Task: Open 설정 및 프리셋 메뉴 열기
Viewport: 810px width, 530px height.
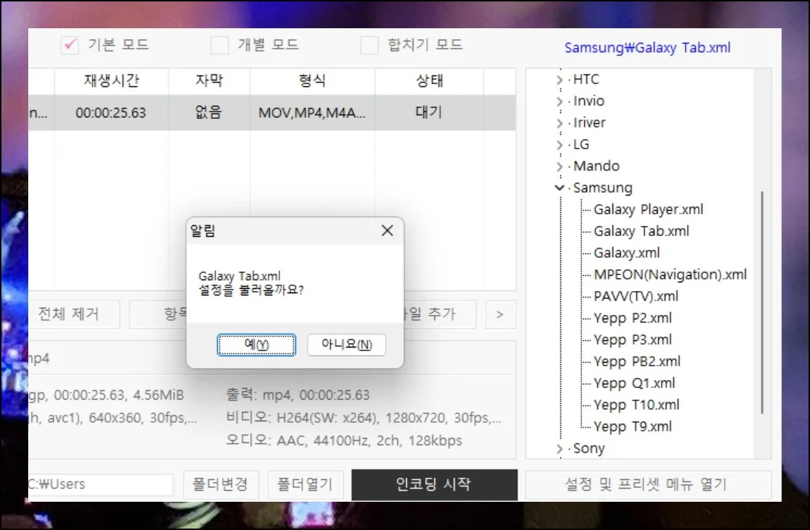Action: click(x=648, y=484)
